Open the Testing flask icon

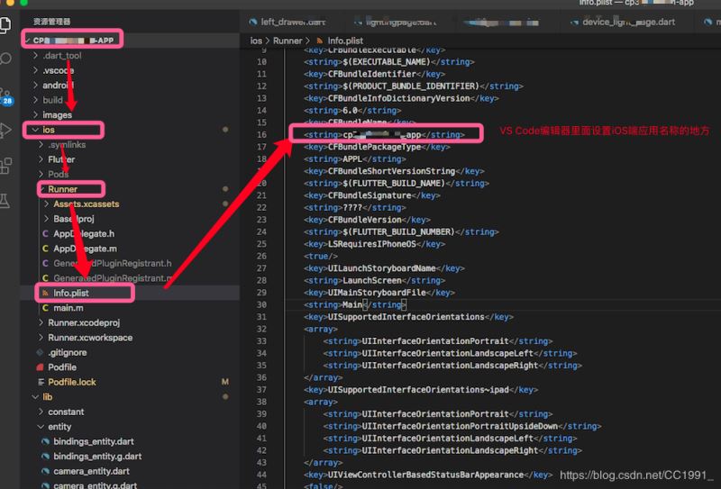pyautogui.click(x=8, y=202)
